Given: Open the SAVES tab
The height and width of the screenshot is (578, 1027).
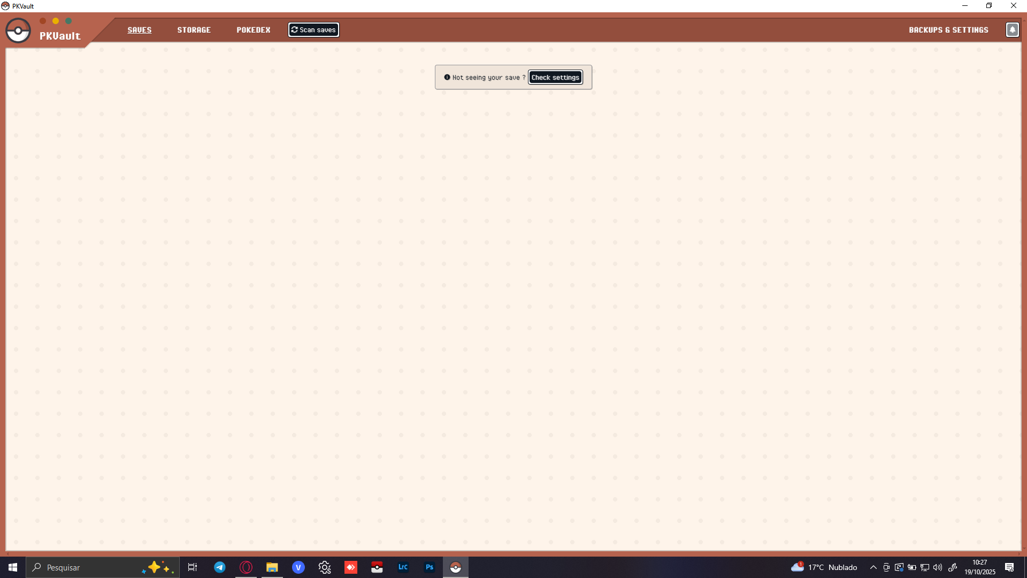Looking at the screenshot, I should click(139, 30).
